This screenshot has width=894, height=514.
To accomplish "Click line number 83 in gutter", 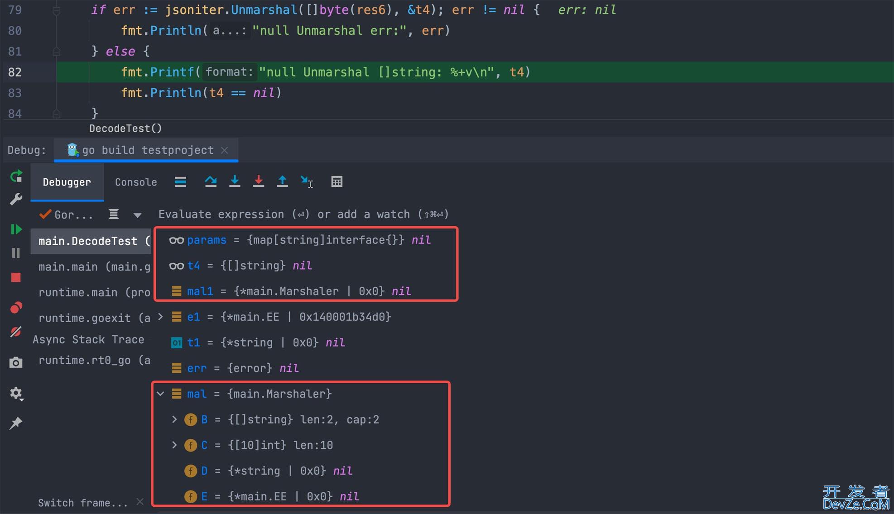I will 15,93.
